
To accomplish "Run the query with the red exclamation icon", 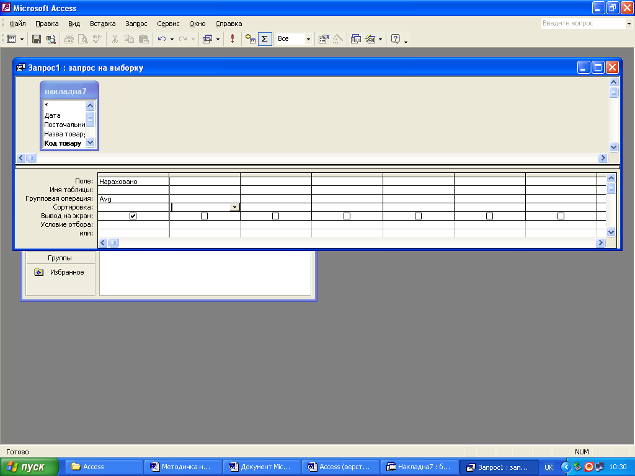I will point(233,39).
